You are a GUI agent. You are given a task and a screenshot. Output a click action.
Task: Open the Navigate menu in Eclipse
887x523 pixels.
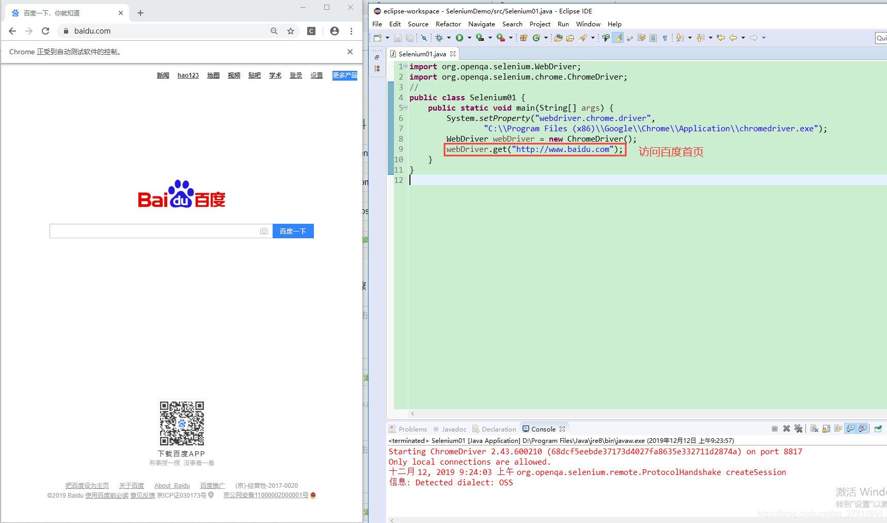click(x=482, y=24)
